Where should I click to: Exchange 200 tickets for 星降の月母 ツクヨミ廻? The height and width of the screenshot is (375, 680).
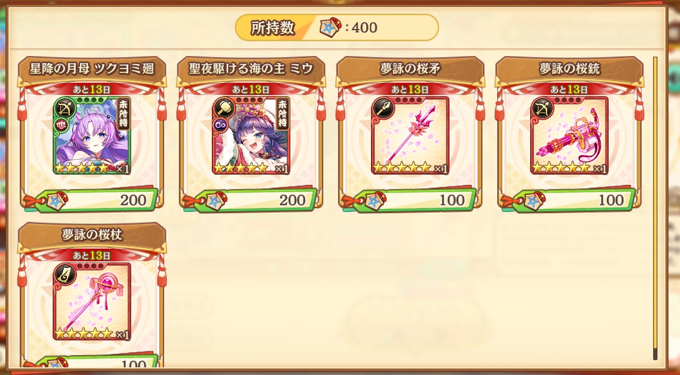coord(91,200)
